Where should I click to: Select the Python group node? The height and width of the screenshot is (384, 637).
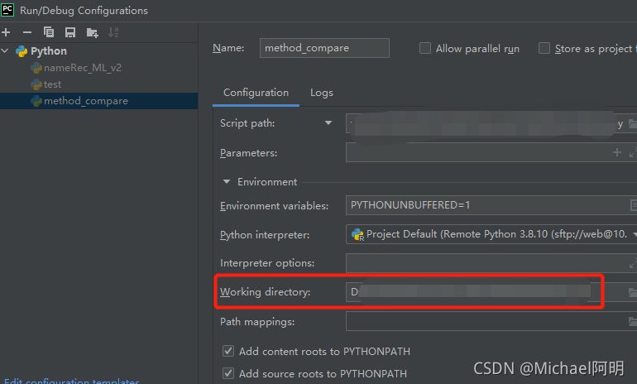pos(48,50)
